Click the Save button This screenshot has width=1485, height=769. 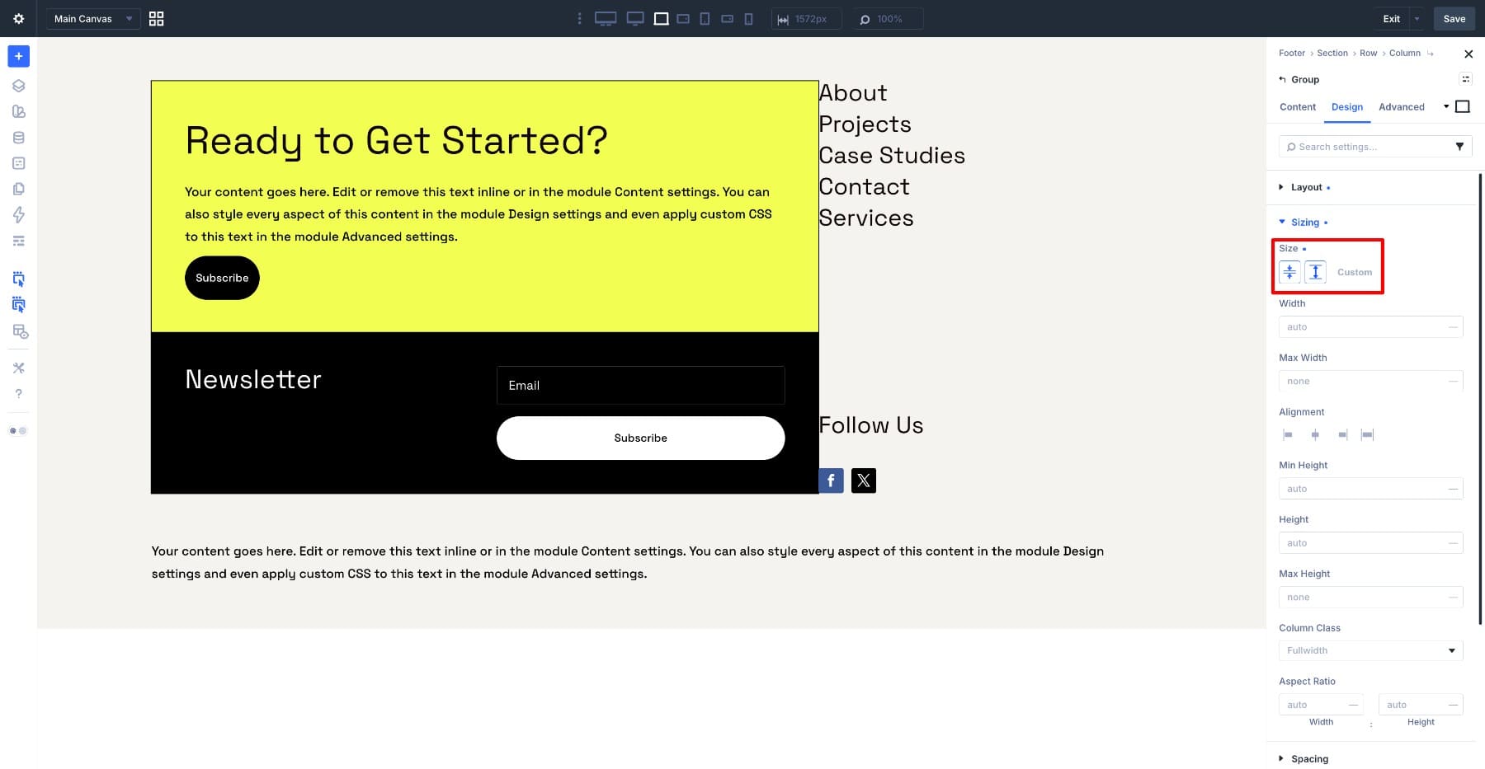coord(1454,18)
